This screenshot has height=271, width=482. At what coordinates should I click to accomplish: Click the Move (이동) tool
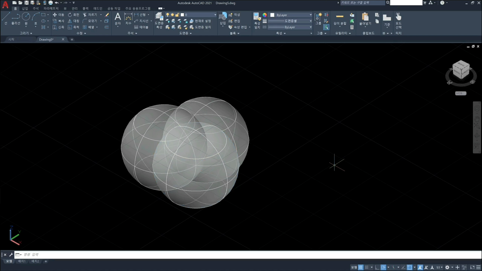(58, 15)
